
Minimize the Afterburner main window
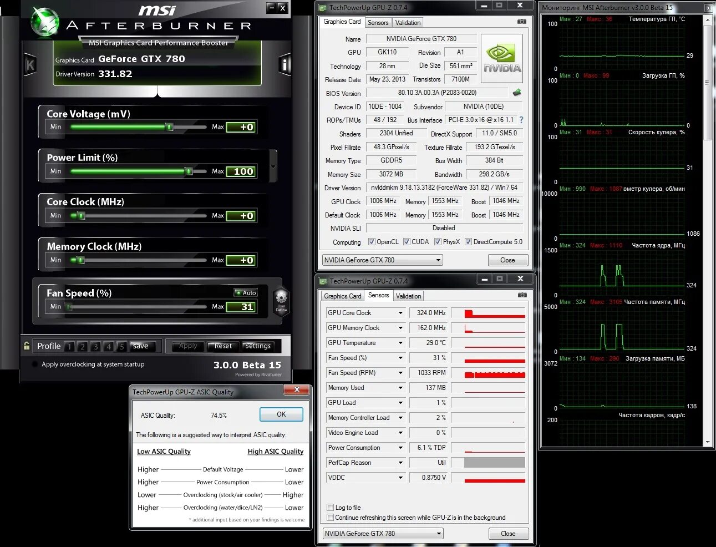(271, 8)
